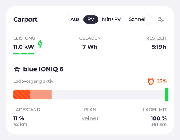Click the 5:19 h remaining time value

click(x=159, y=47)
